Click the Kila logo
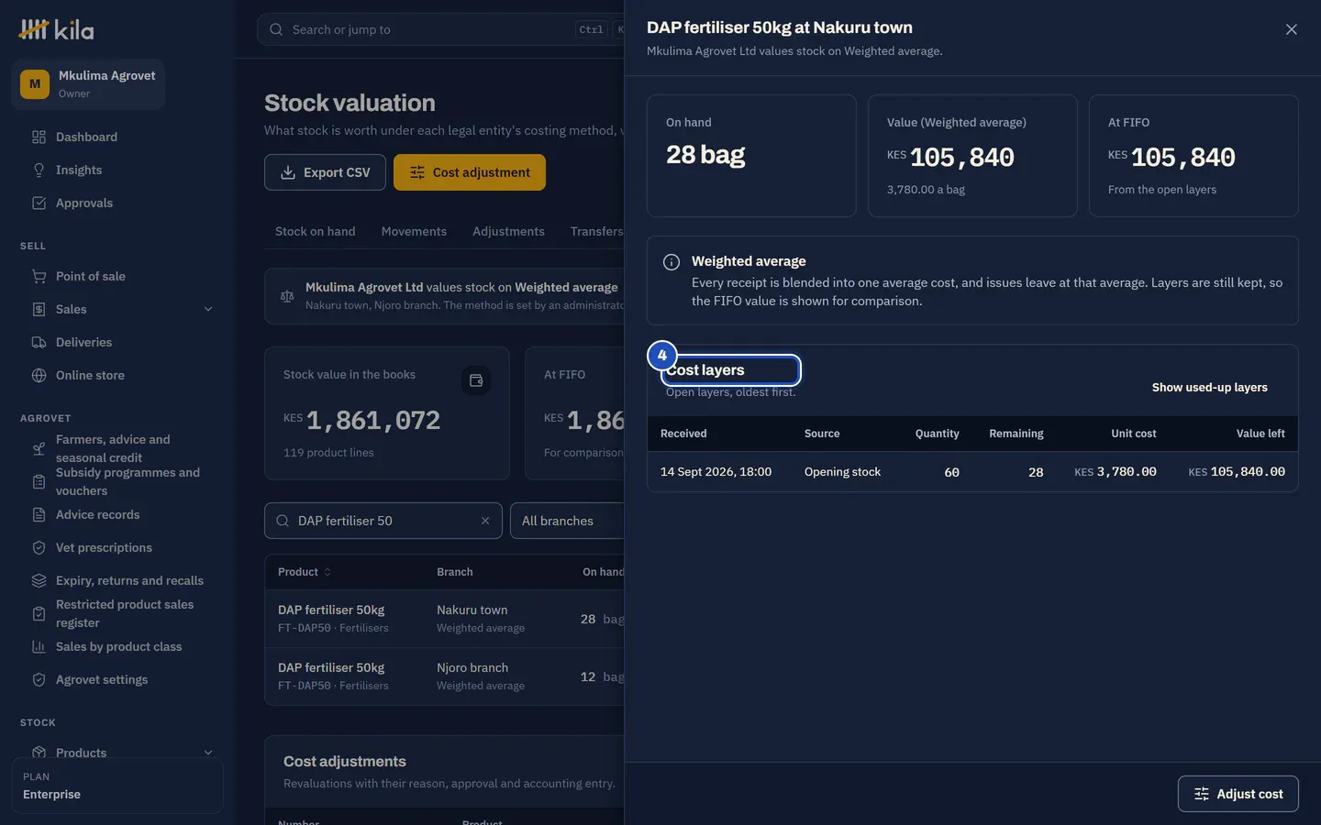 (57, 30)
